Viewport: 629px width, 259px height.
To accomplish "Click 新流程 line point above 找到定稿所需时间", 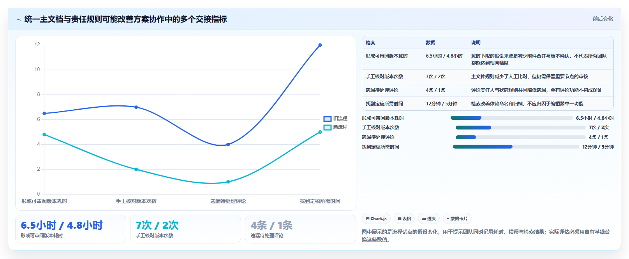I will click(320, 132).
